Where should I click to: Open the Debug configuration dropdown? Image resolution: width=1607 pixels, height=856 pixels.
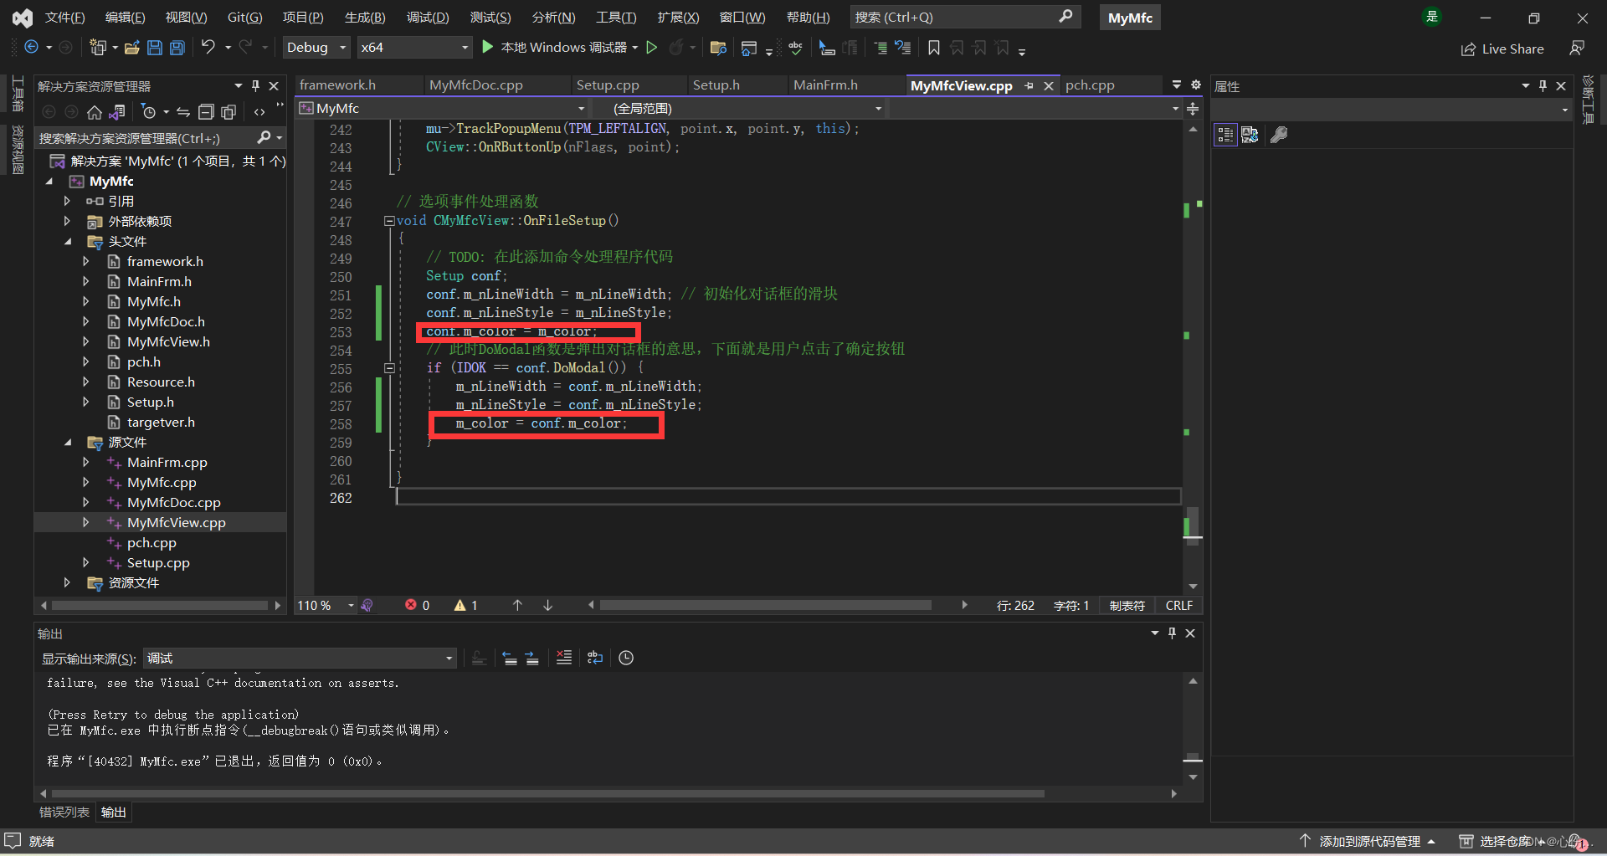point(316,48)
